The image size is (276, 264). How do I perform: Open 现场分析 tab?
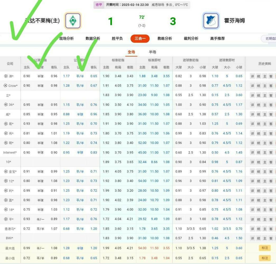click(x=66, y=38)
